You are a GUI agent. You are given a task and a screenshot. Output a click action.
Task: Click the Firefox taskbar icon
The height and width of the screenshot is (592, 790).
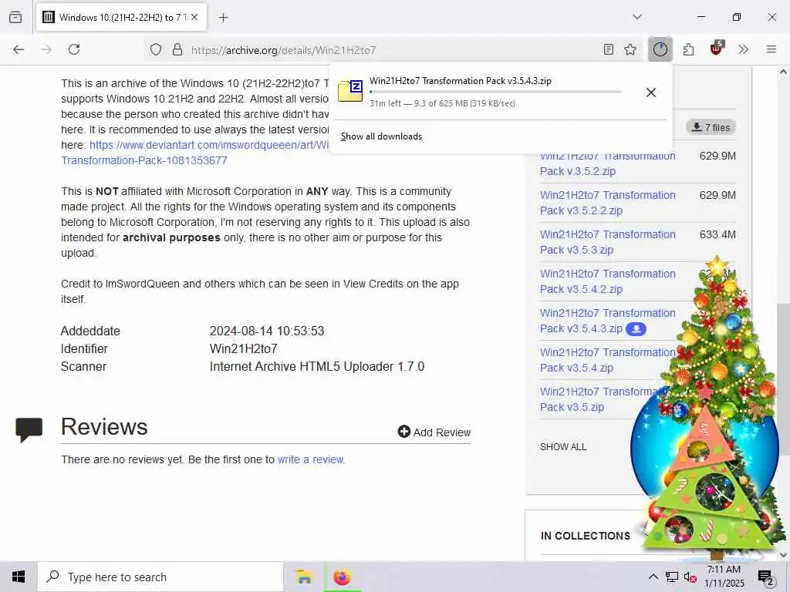(x=342, y=577)
